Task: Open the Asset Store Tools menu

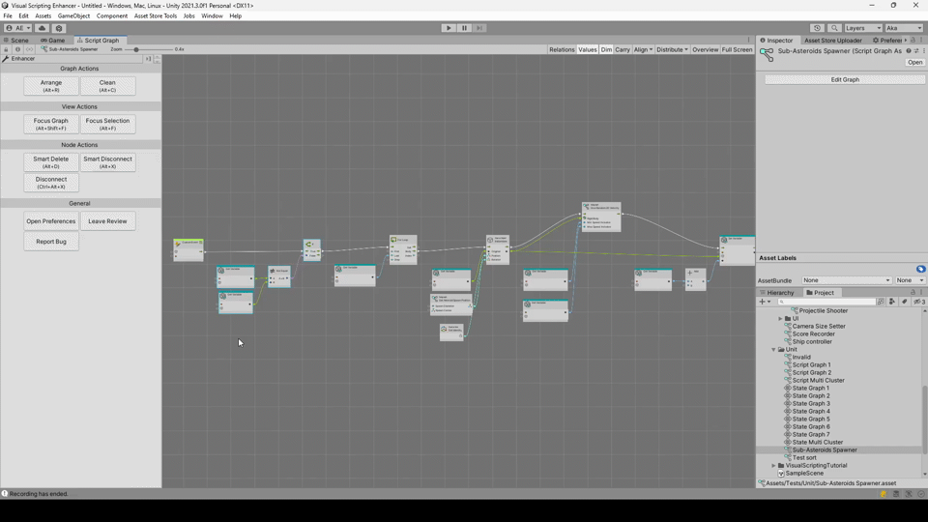Action: [155, 16]
